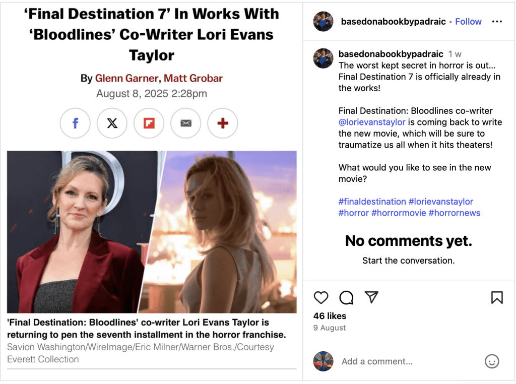Save post using the bookmark icon
The width and height of the screenshot is (516, 384).
497,297
